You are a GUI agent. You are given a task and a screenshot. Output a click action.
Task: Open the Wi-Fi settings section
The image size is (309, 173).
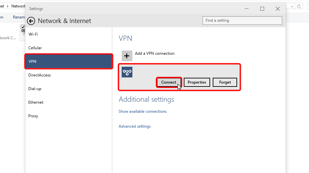click(x=33, y=34)
